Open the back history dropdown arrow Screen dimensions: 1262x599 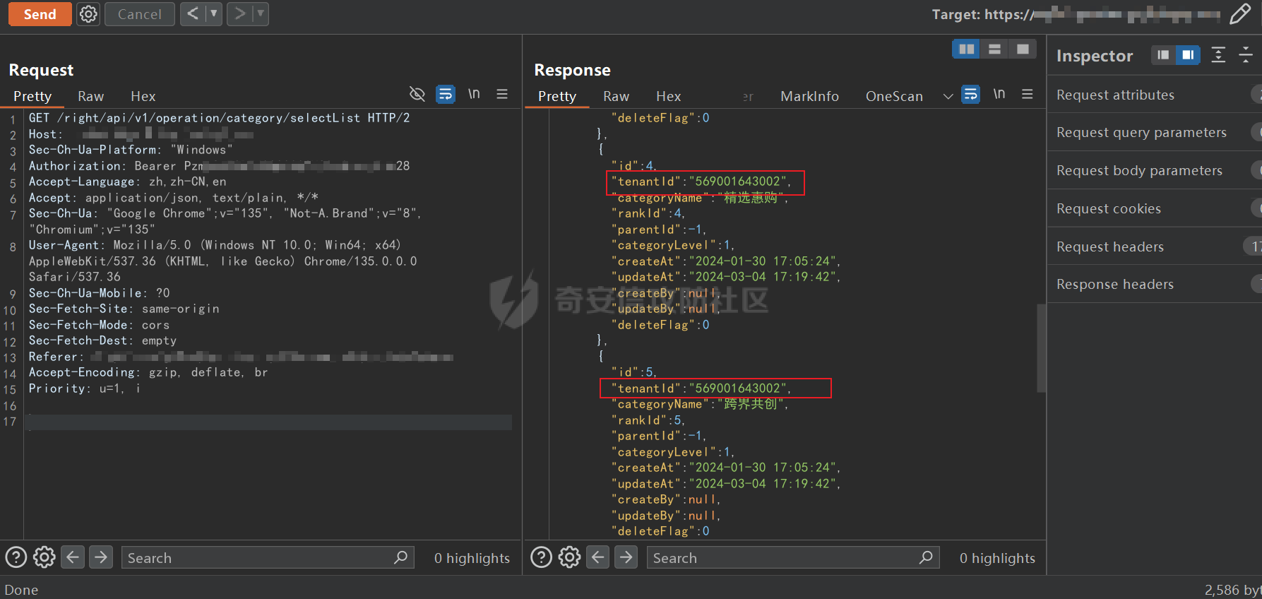[x=213, y=13]
